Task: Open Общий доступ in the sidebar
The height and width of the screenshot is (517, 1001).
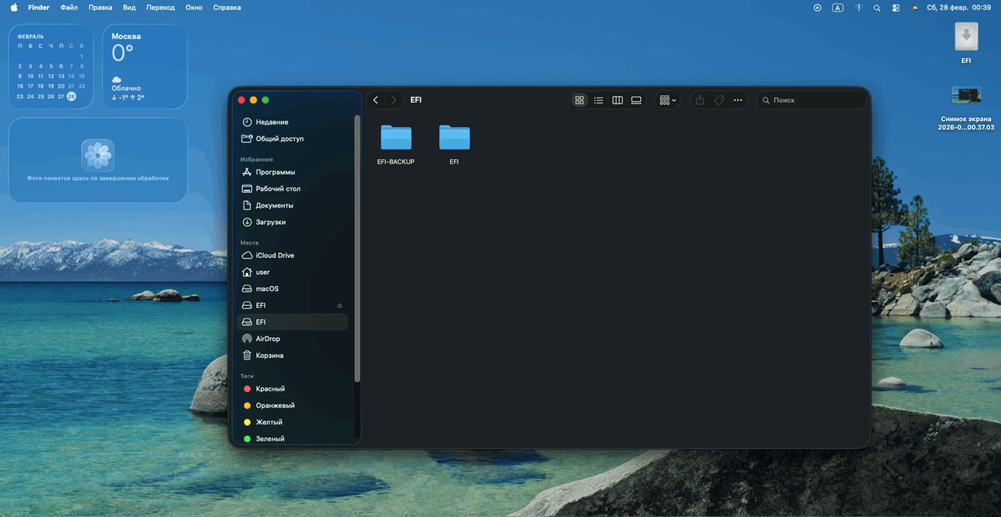Action: click(x=292, y=138)
